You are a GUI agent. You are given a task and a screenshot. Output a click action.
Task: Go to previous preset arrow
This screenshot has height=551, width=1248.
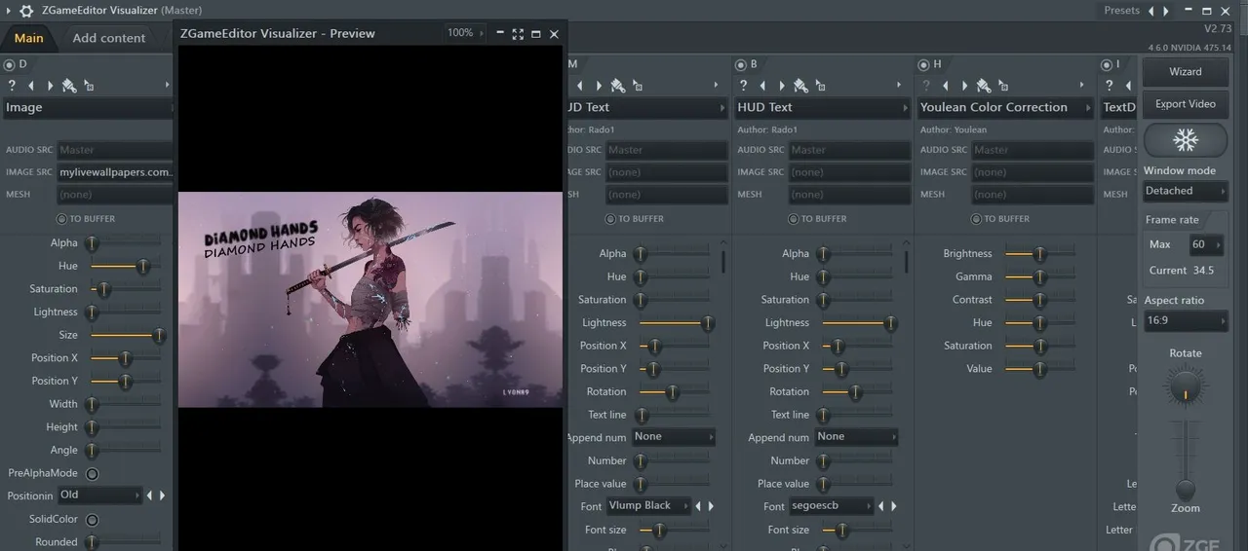[1151, 11]
